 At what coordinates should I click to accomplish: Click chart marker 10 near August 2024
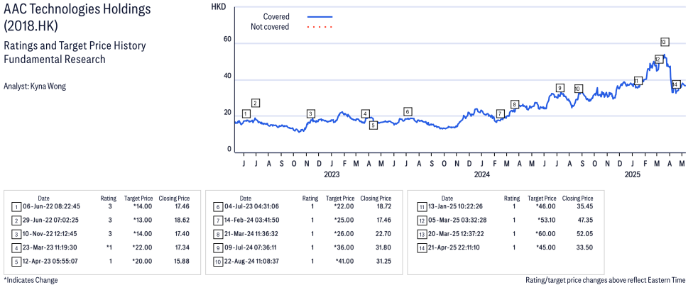[x=578, y=89]
